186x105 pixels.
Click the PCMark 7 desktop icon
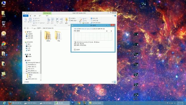point(3,34)
